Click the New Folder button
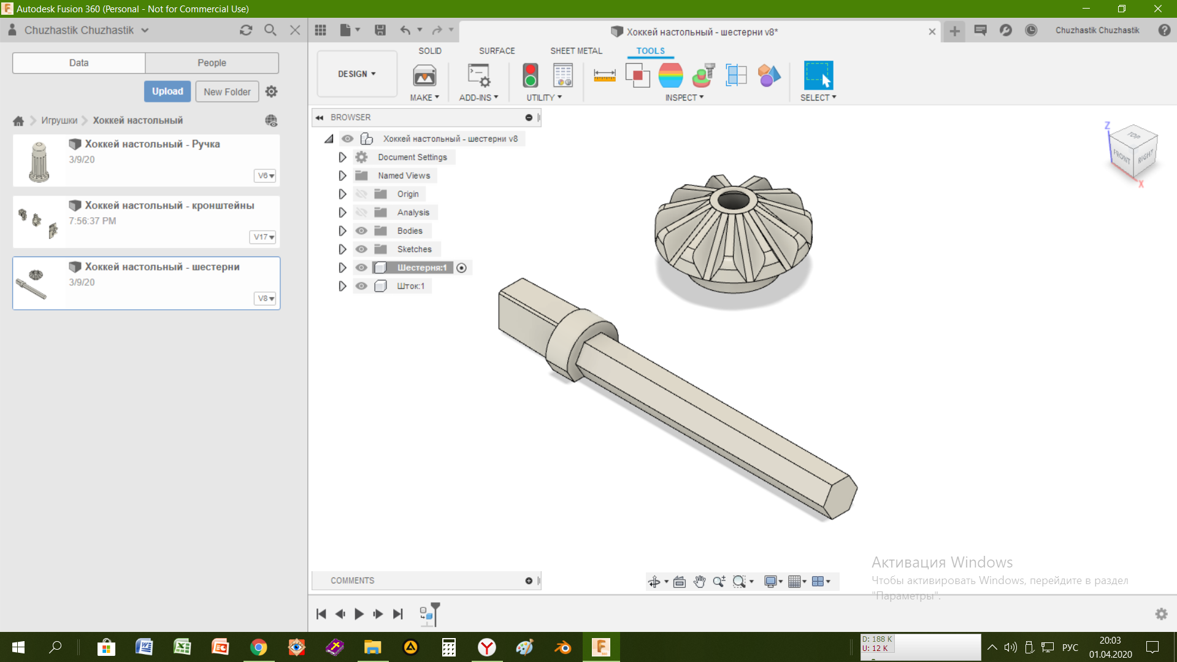 click(227, 91)
